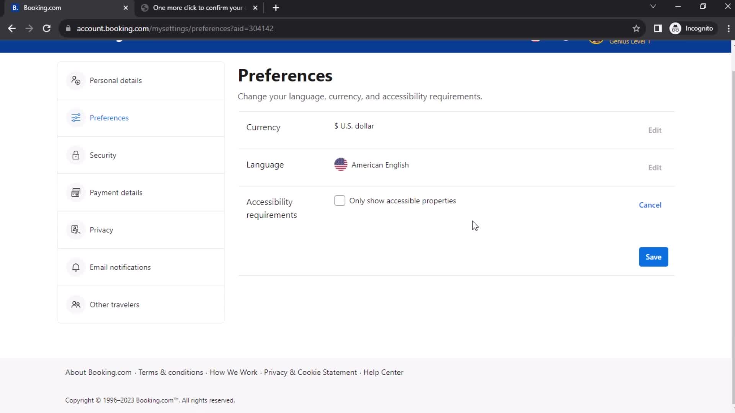Image resolution: width=735 pixels, height=413 pixels.
Task: Click the Other travelers sidebar icon
Action: (x=76, y=304)
